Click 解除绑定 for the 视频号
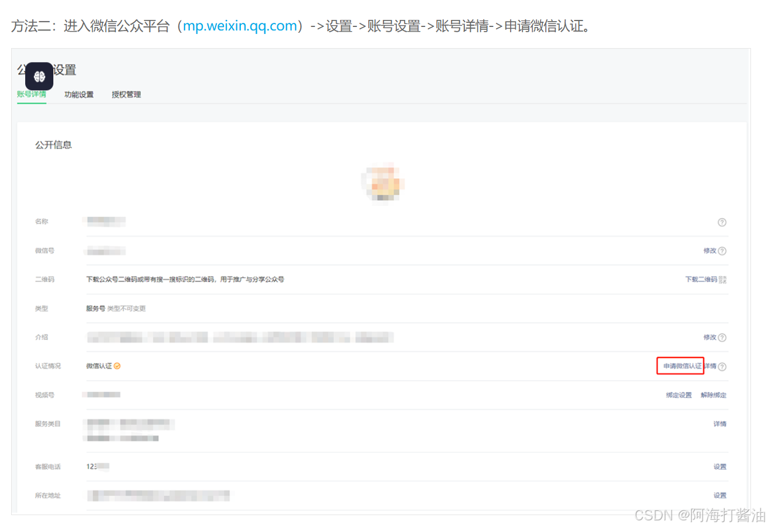Image resolution: width=768 pixels, height=528 pixels. click(x=713, y=395)
